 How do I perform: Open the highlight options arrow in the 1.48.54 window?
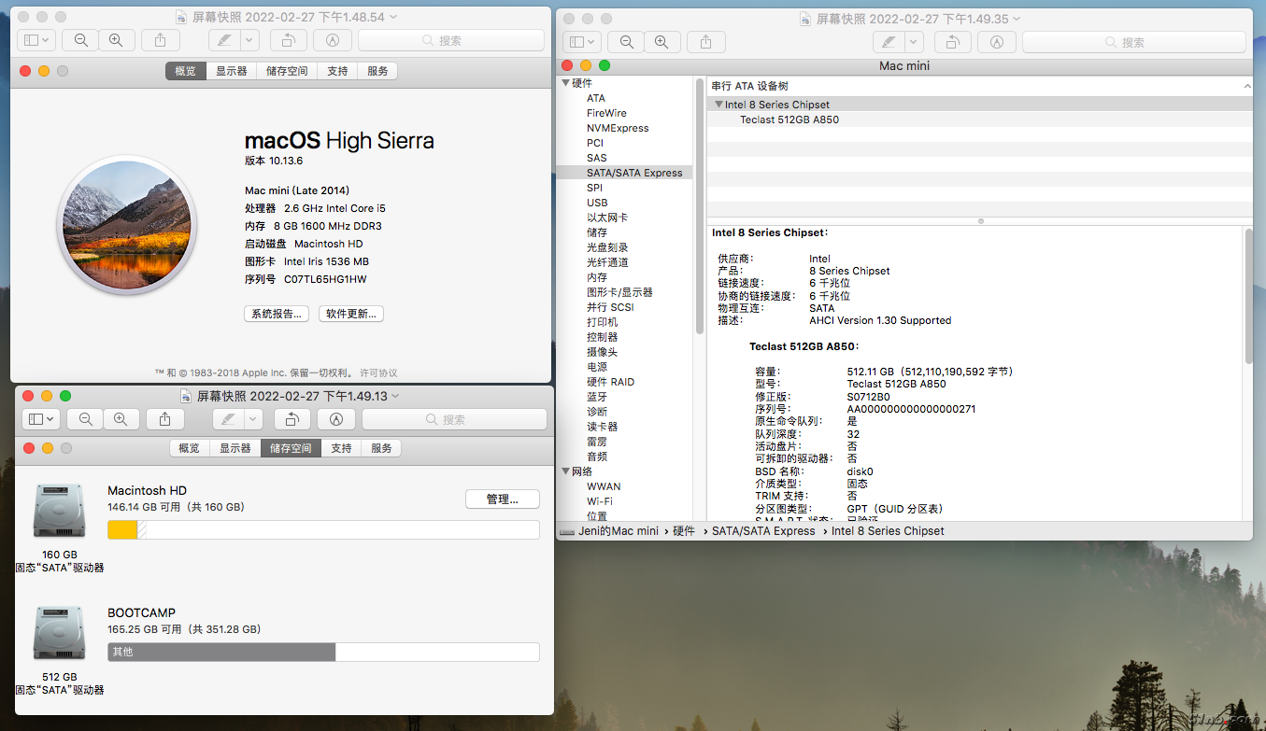coord(249,40)
